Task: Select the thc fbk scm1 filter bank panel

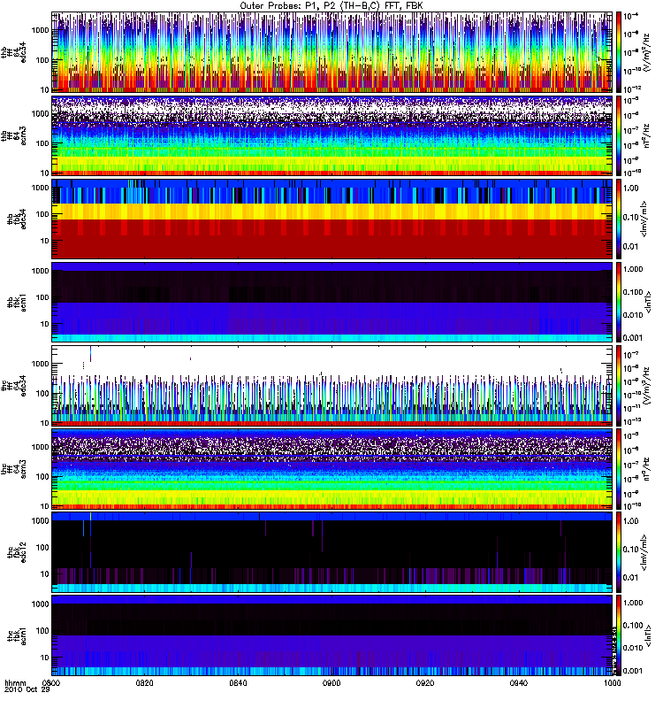Action: pos(332,635)
